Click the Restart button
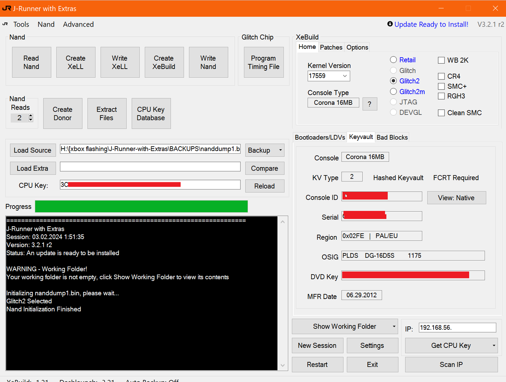The image size is (506, 382). coord(317,364)
